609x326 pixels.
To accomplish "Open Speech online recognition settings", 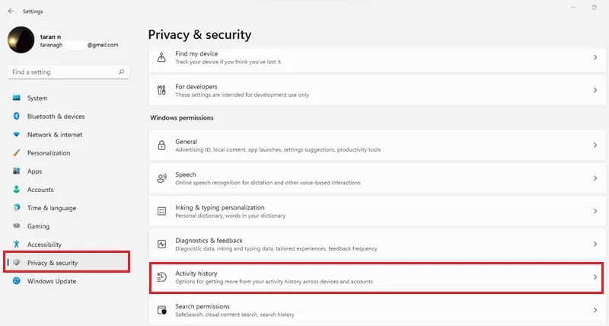I will tap(377, 178).
